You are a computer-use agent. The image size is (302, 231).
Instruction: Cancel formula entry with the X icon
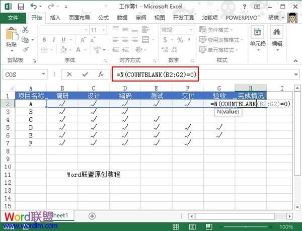[69, 74]
